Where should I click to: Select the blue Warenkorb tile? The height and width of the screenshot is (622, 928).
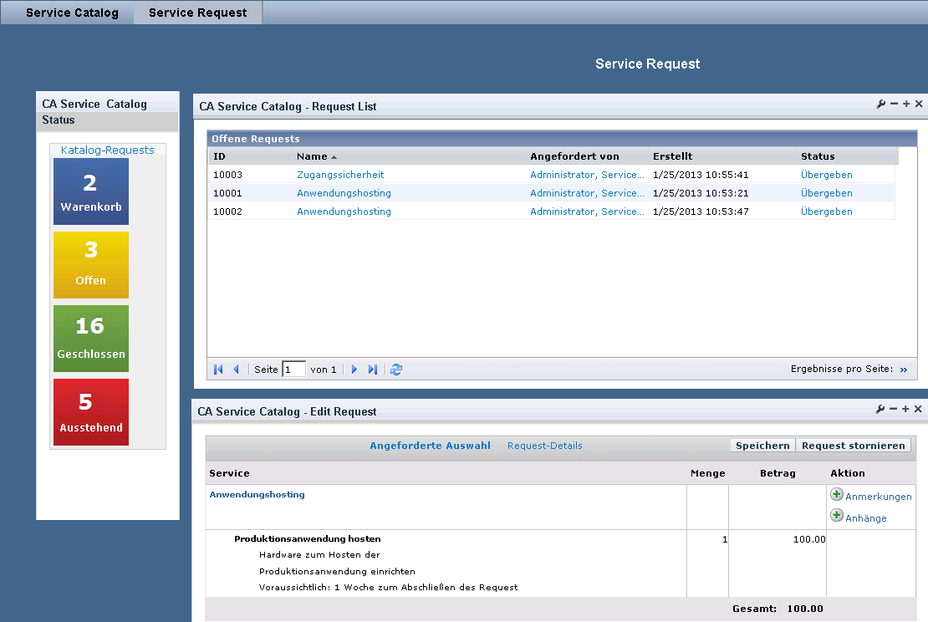pyautogui.click(x=90, y=191)
